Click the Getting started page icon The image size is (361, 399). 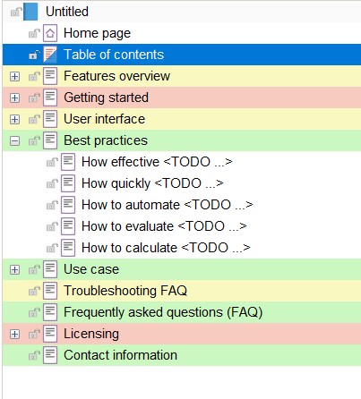(x=50, y=98)
